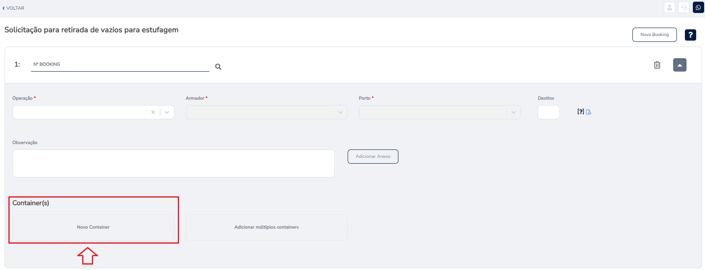
Task: Click the 'Operação' field label
Action: (x=22, y=98)
